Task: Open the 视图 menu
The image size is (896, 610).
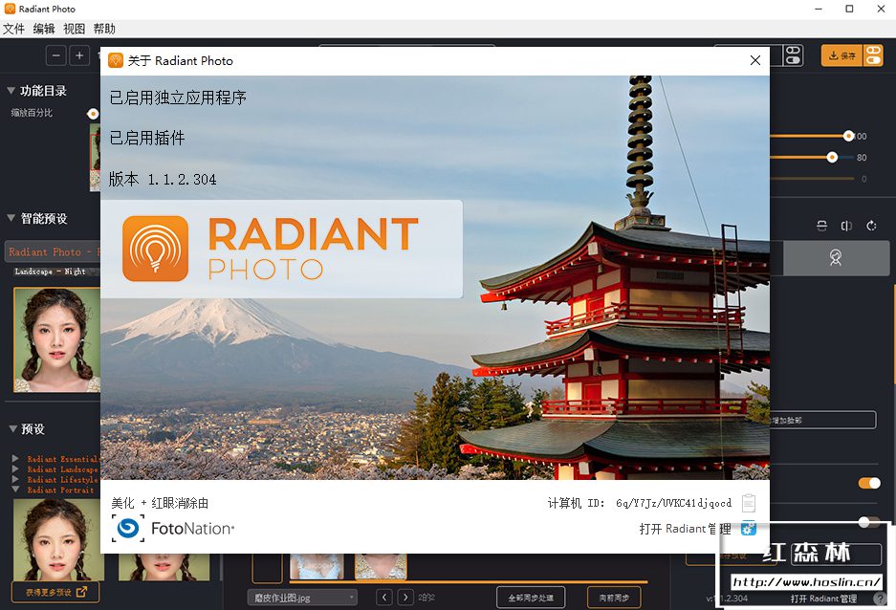Action: 75,29
